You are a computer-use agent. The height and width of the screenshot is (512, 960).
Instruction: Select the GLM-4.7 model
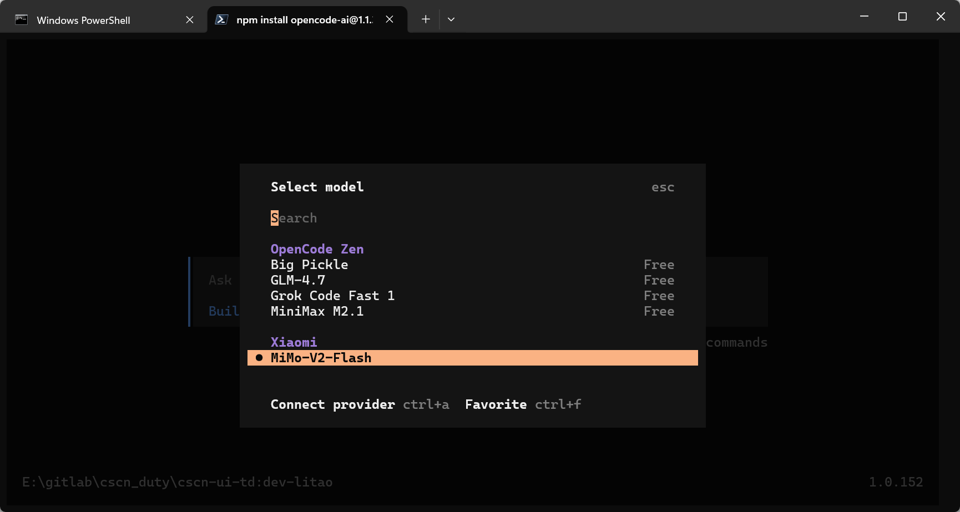[x=298, y=280]
